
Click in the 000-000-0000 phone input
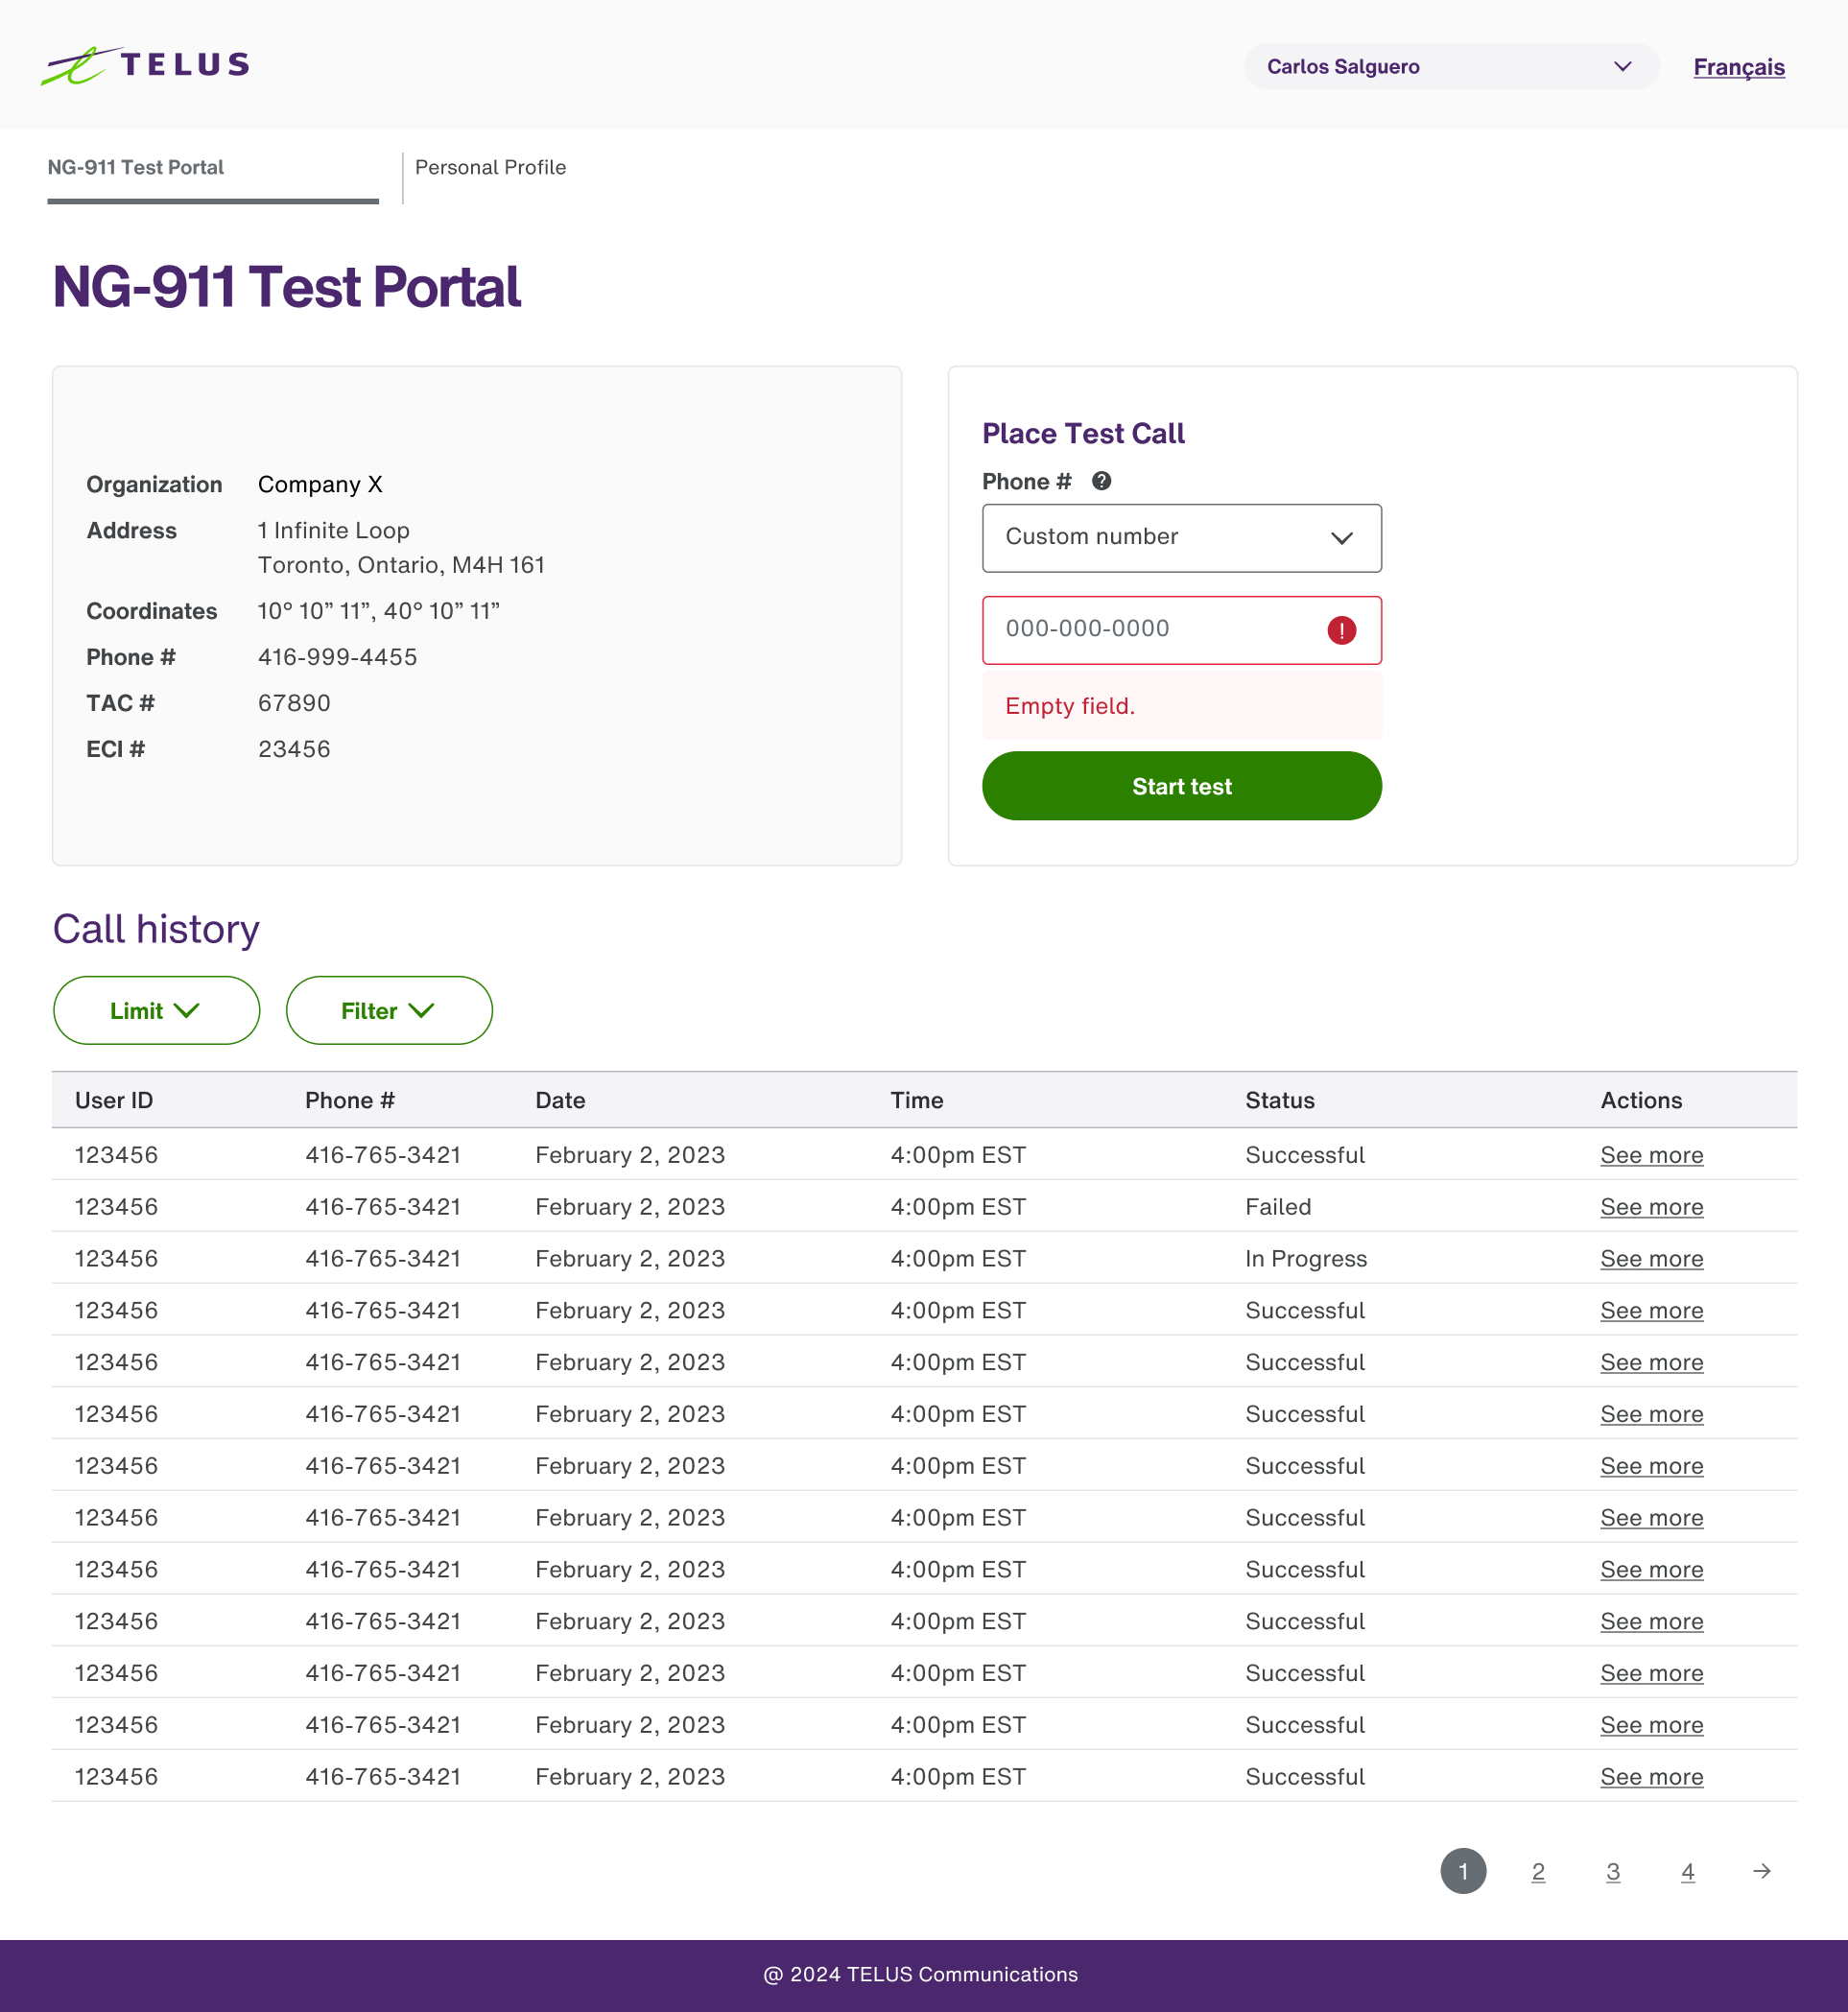click(x=1150, y=630)
